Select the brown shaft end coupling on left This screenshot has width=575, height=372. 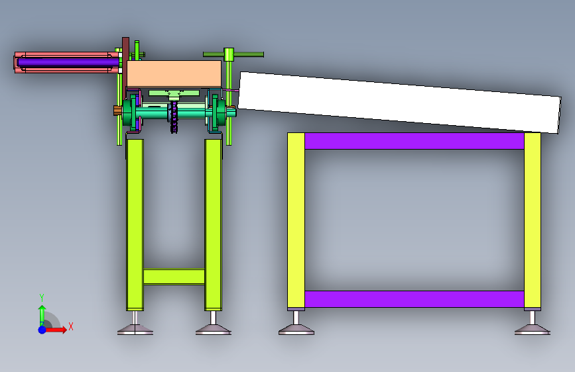coord(117,110)
